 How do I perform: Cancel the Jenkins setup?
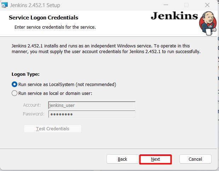coord(195,159)
